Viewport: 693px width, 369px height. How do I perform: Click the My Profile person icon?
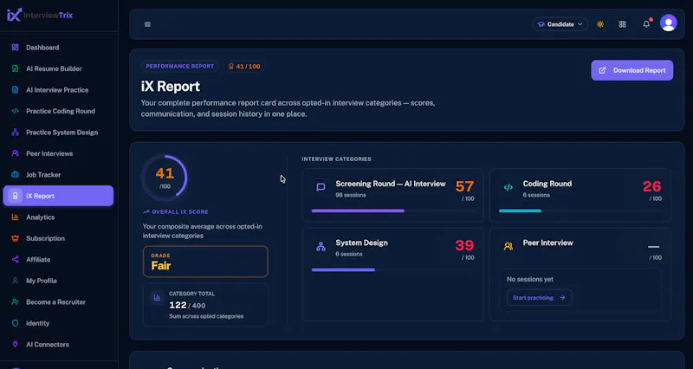pyautogui.click(x=15, y=281)
